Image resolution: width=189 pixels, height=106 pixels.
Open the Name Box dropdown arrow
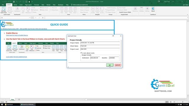tap(30, 18)
